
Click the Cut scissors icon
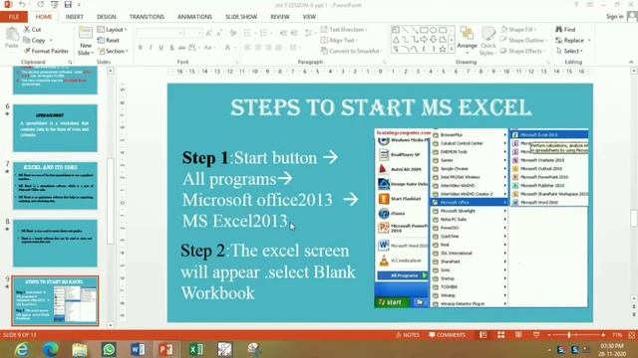point(27,29)
